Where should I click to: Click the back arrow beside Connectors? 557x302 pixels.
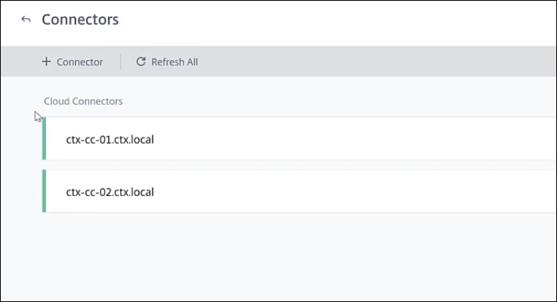click(26, 20)
